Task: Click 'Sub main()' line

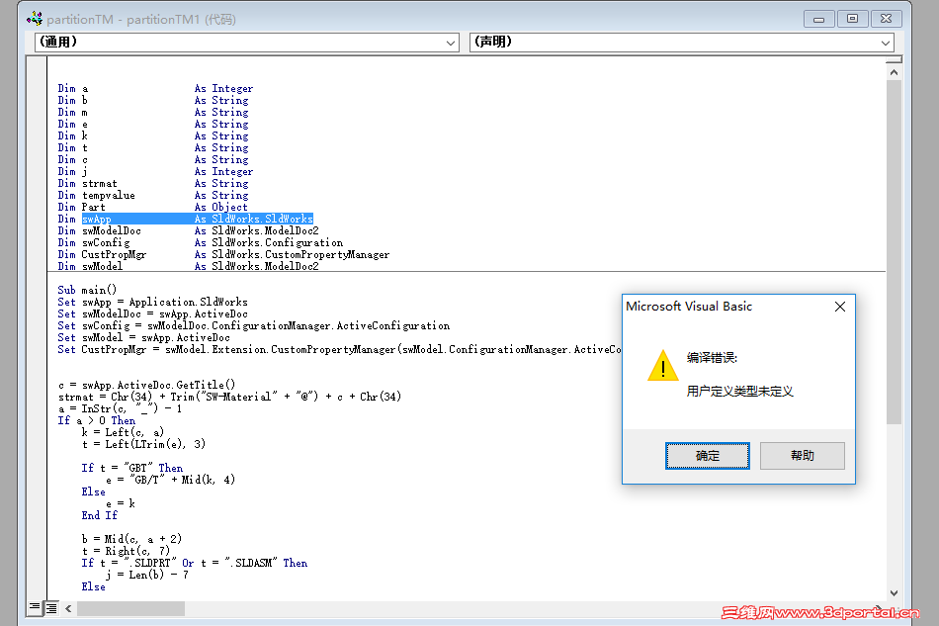Action: click(x=87, y=290)
